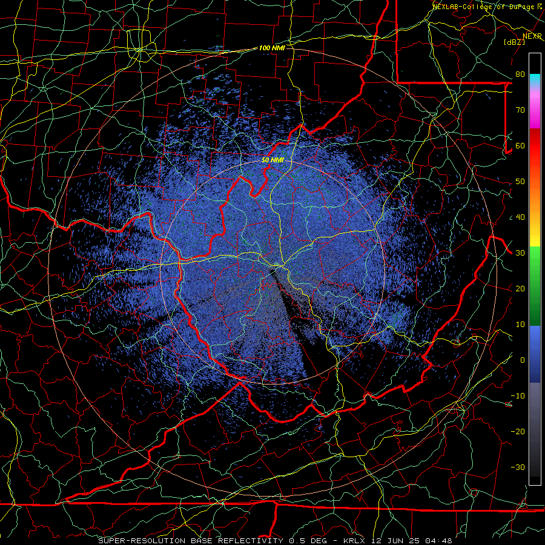Image resolution: width=545 pixels, height=545 pixels.
Task: Click the "50" value on the dBZ scale
Action: (x=520, y=182)
